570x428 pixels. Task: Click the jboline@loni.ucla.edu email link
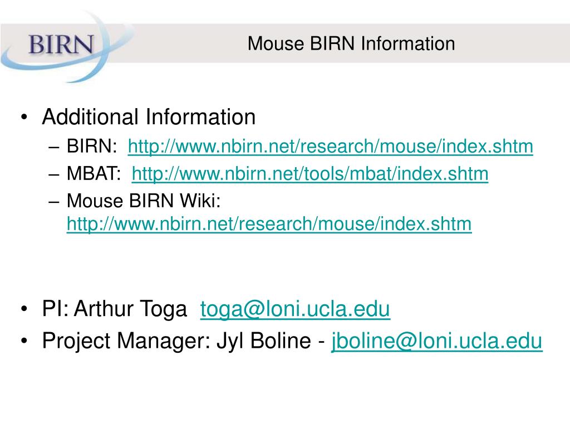point(436,341)
